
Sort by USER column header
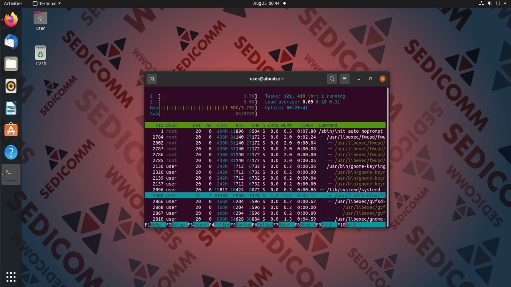[x=171, y=125]
